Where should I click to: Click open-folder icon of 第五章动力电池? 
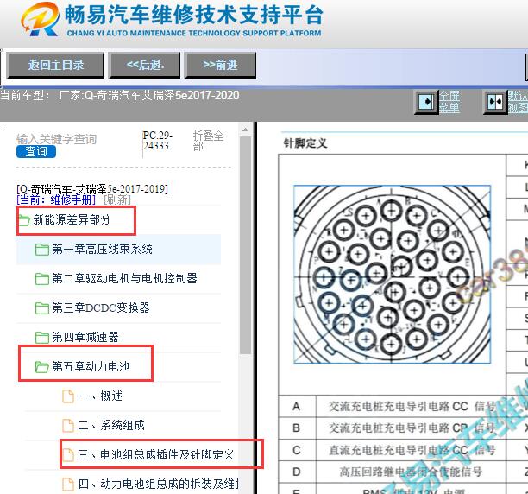(41, 367)
